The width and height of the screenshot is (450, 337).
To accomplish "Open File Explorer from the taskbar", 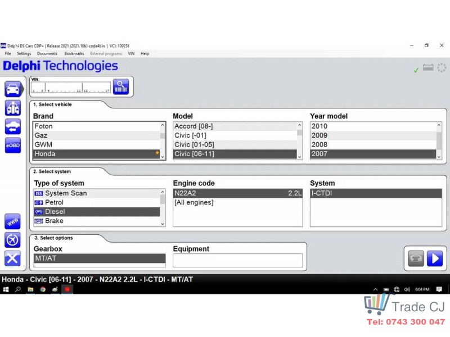I will point(30,289).
